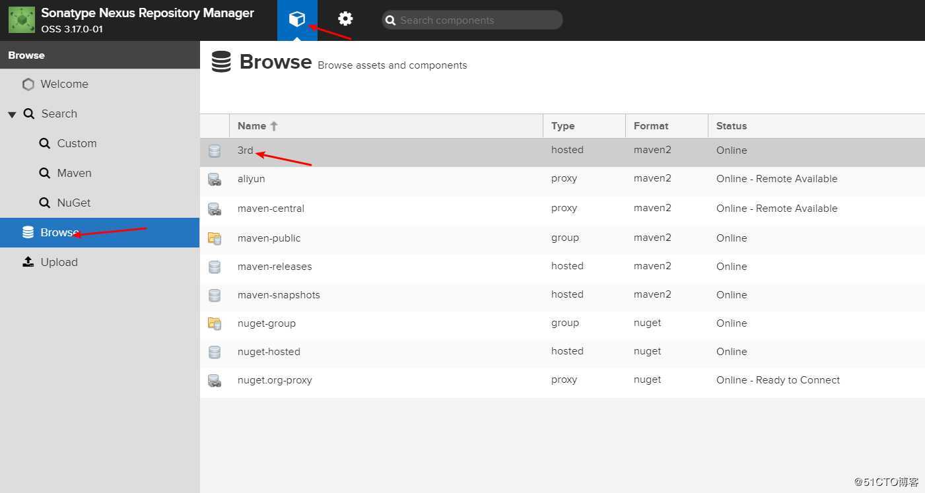Click the NuGet search magnifier icon
The width and height of the screenshot is (925, 493).
coord(44,203)
